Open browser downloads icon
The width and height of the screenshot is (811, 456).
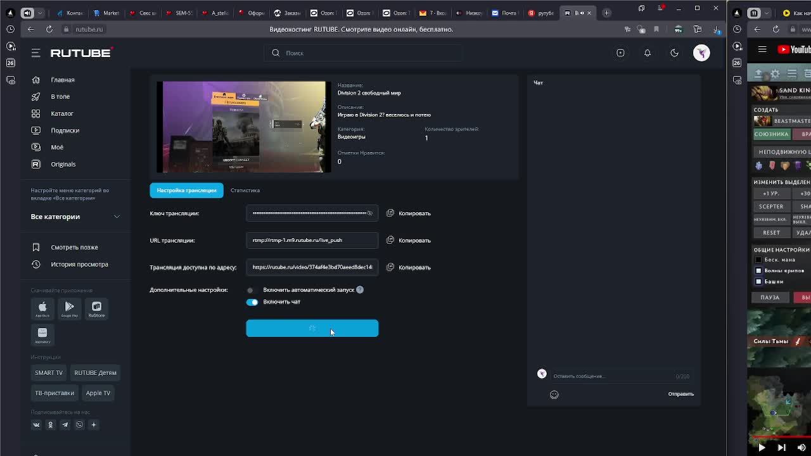[x=717, y=29]
